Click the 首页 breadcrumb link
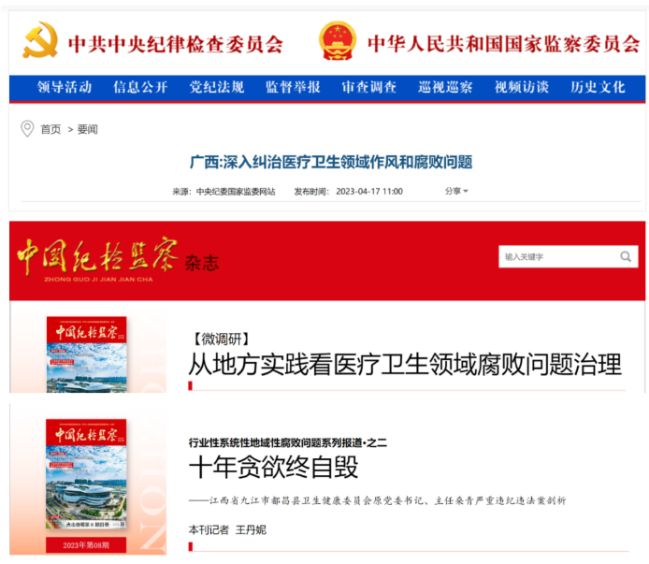 click(x=50, y=129)
